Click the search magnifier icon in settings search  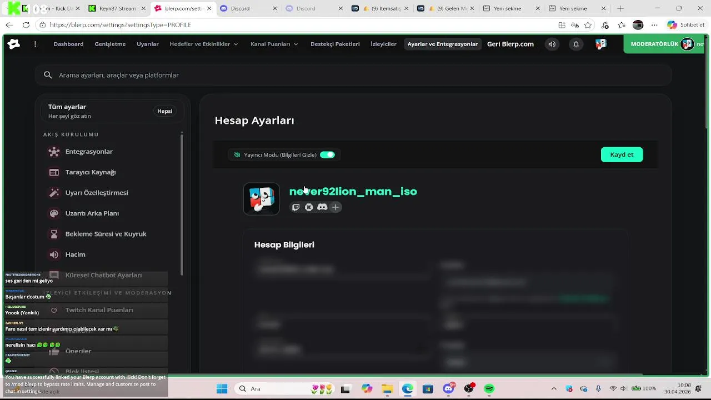point(48,75)
